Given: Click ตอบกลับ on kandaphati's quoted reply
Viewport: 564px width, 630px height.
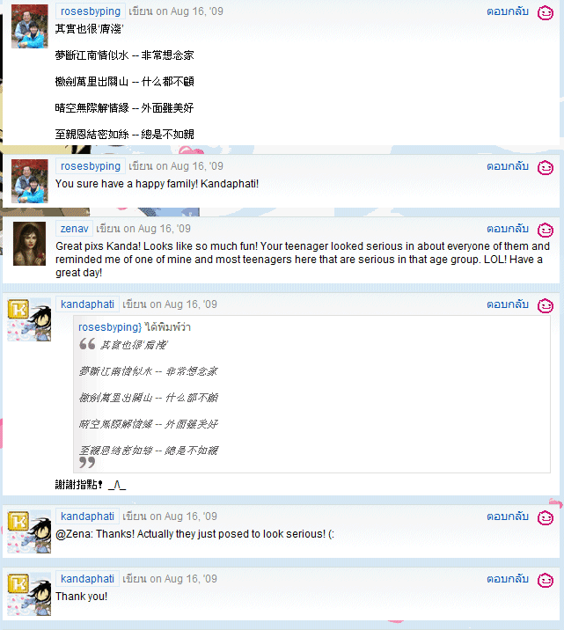Looking at the screenshot, I should (x=508, y=304).
